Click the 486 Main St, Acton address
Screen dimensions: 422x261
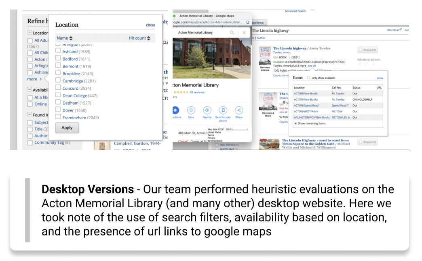[192, 133]
